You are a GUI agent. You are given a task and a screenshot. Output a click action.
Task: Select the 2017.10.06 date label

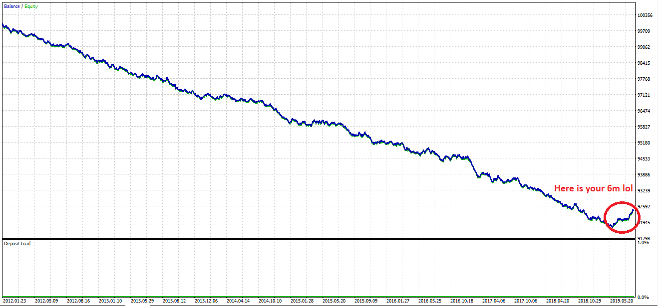click(527, 302)
